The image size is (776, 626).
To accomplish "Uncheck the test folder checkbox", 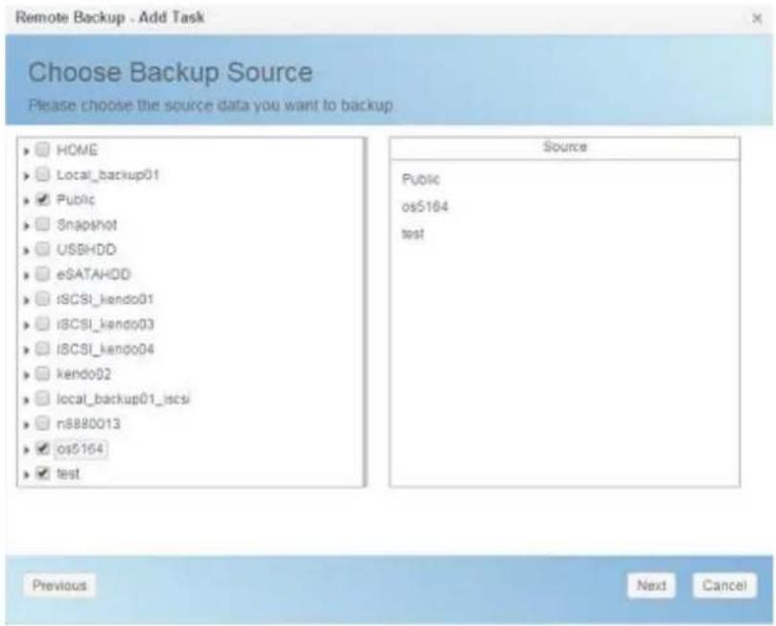I will (x=43, y=474).
